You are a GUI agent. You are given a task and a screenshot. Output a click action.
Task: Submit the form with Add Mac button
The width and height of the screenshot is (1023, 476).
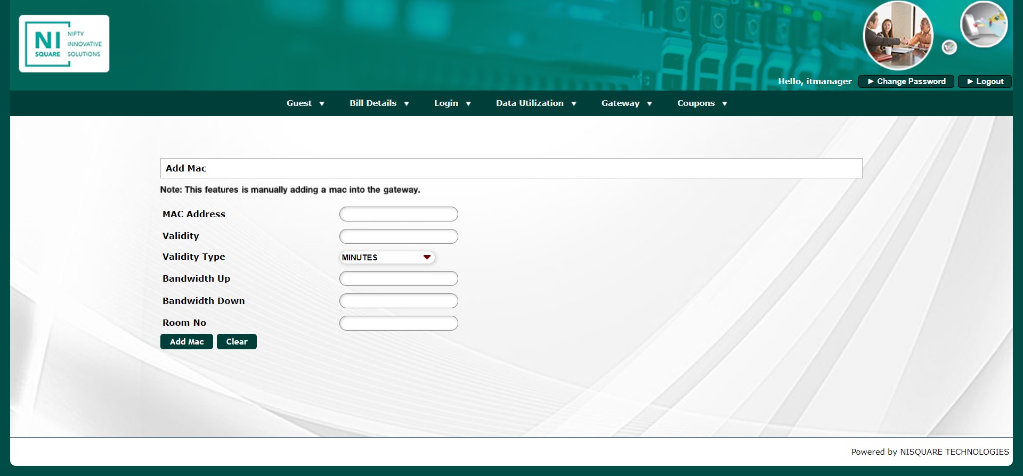(x=186, y=342)
